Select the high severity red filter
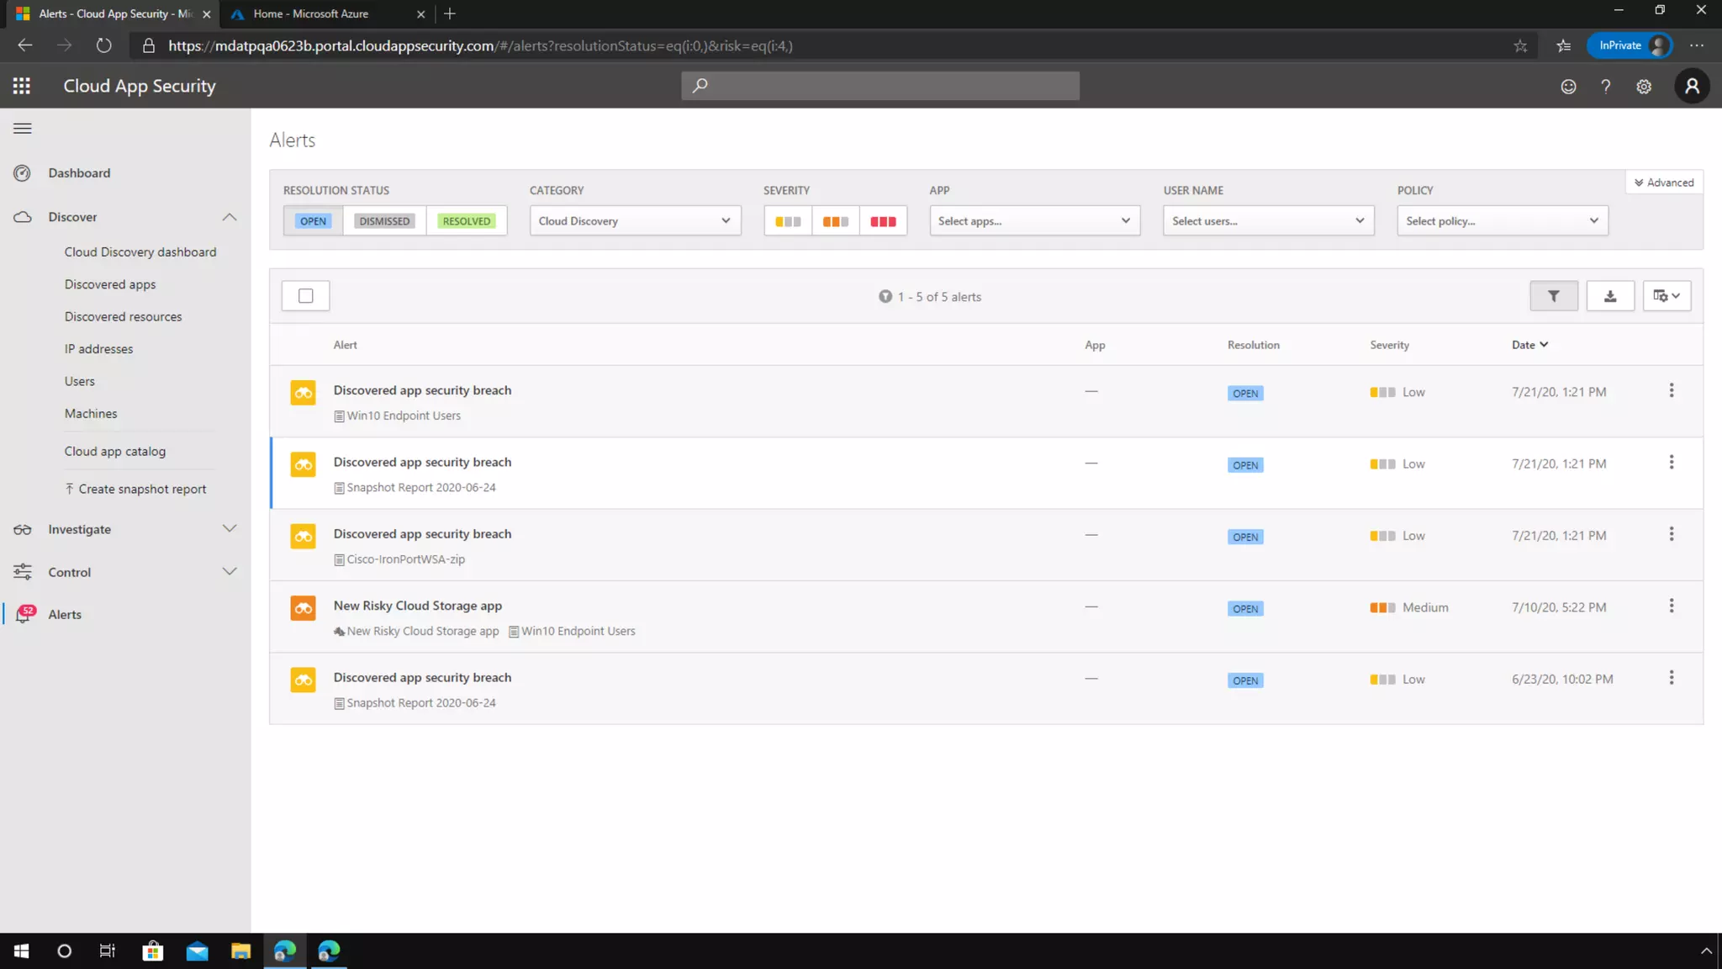 pos(883,221)
